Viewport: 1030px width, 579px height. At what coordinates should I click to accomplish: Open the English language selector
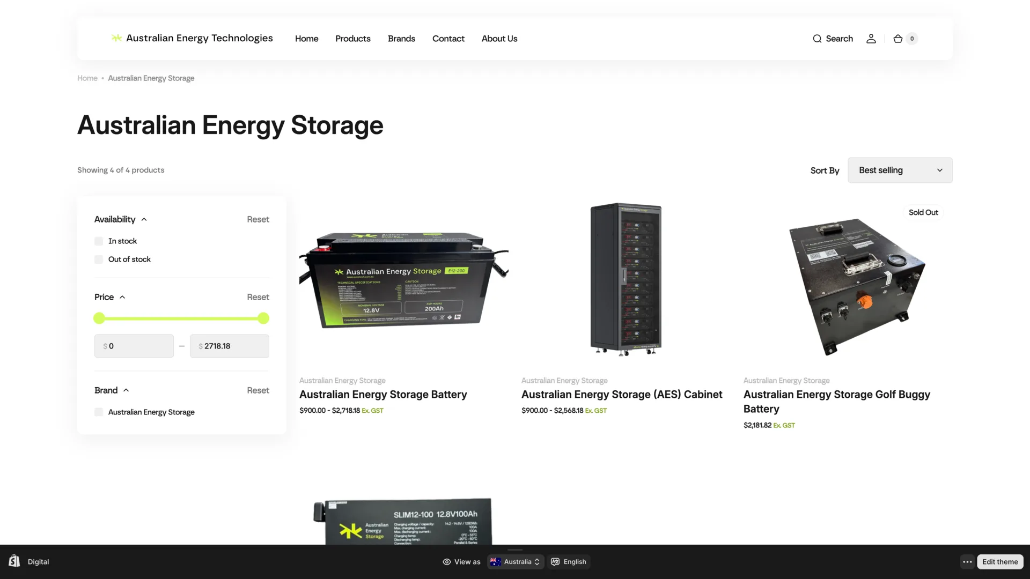(x=569, y=562)
